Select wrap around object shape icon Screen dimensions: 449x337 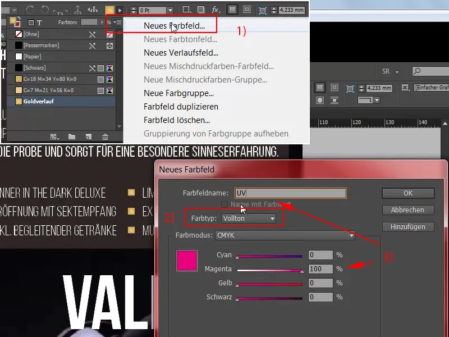coord(320,101)
